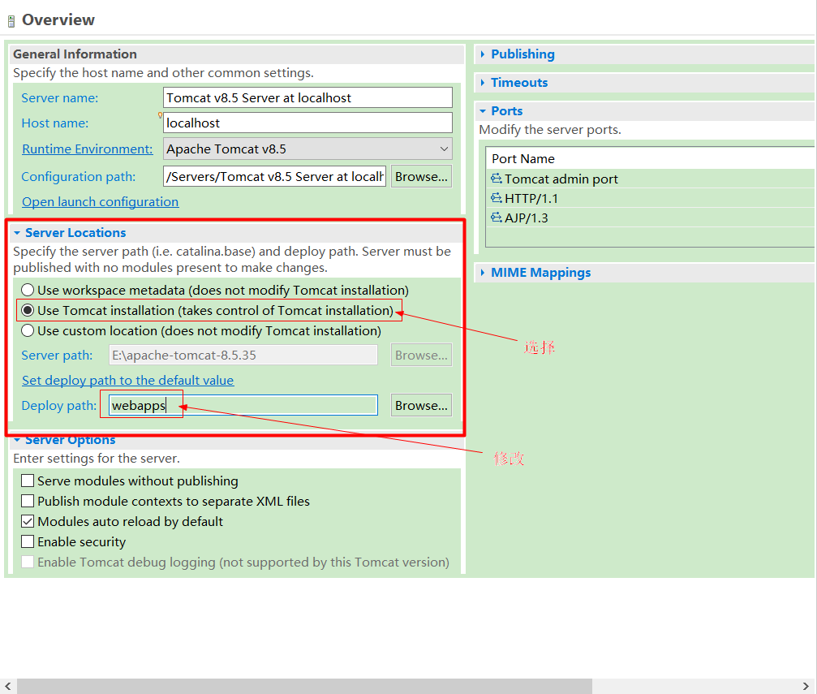Image resolution: width=817 pixels, height=694 pixels.
Task: Open the Runtime Environment link
Action: [87, 149]
